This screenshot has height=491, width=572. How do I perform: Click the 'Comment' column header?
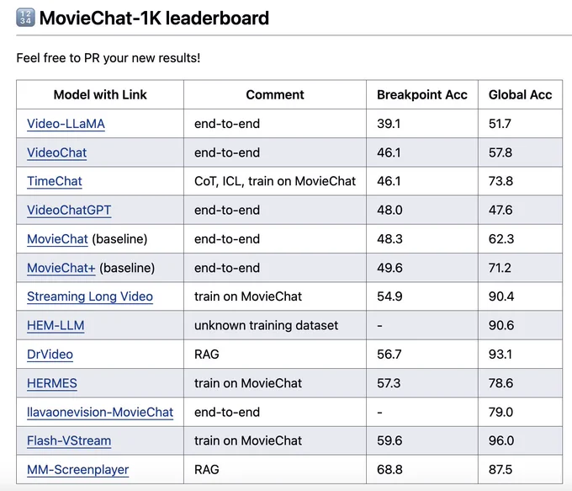[275, 94]
